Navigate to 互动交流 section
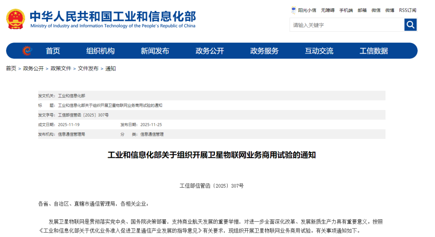The width and height of the screenshot is (435, 237). [x=319, y=51]
